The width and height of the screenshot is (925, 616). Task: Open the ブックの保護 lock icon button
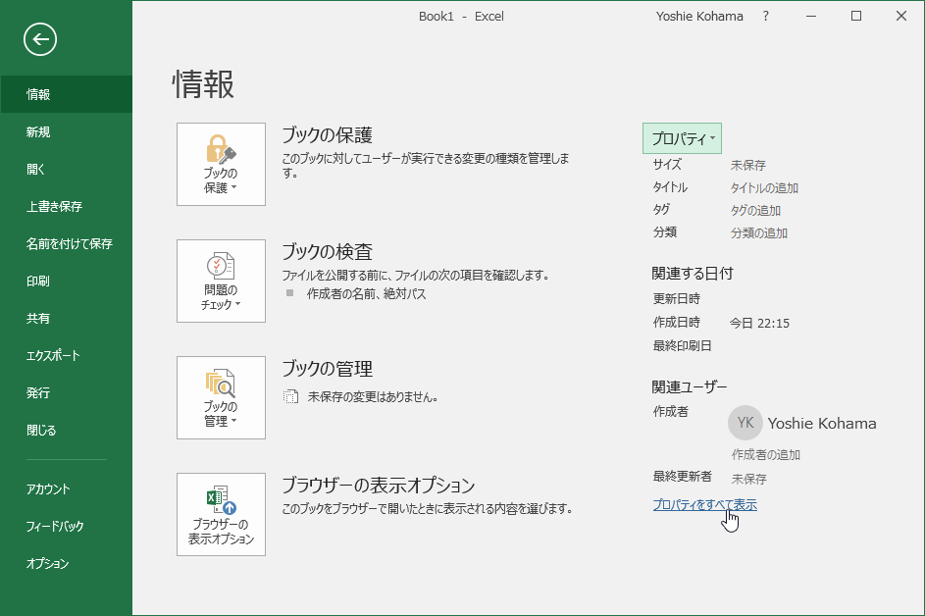(222, 164)
